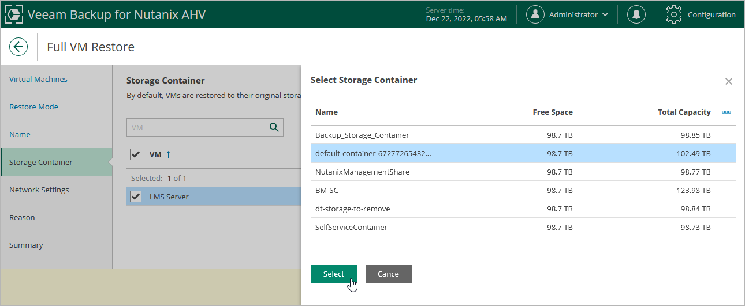
Task: Open the notifications bell
Action: click(x=636, y=15)
